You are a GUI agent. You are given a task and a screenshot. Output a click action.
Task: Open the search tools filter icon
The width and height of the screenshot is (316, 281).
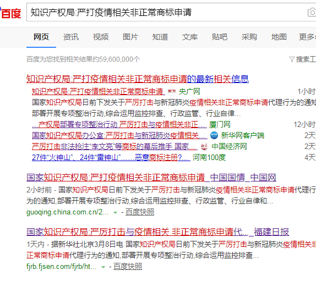click(292, 59)
